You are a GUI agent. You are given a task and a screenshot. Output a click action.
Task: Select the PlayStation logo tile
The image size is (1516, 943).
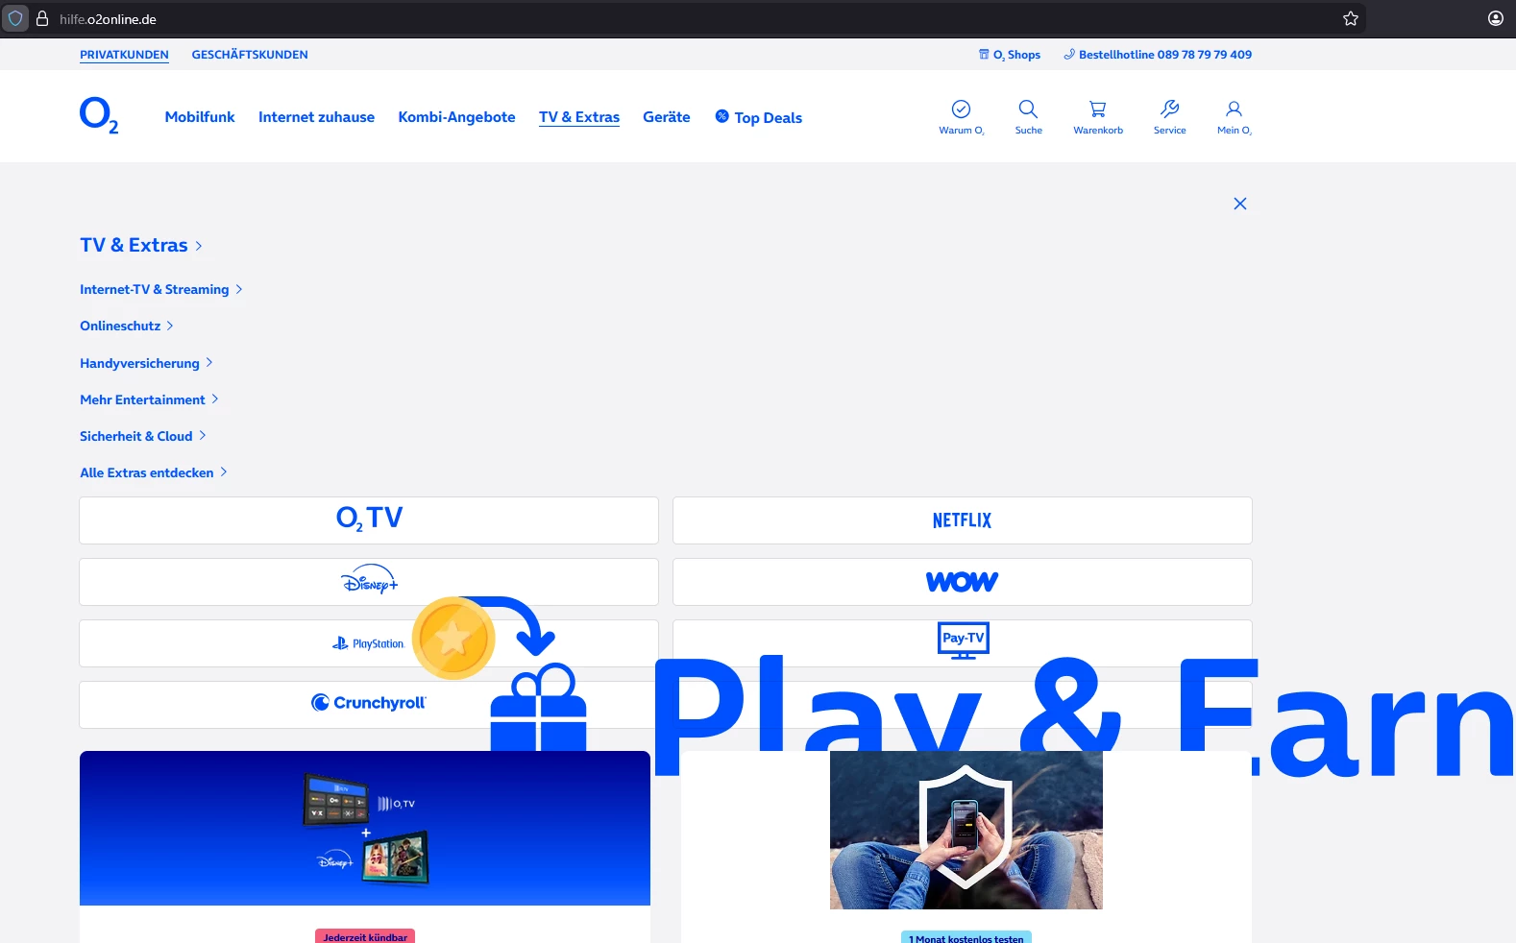click(369, 643)
